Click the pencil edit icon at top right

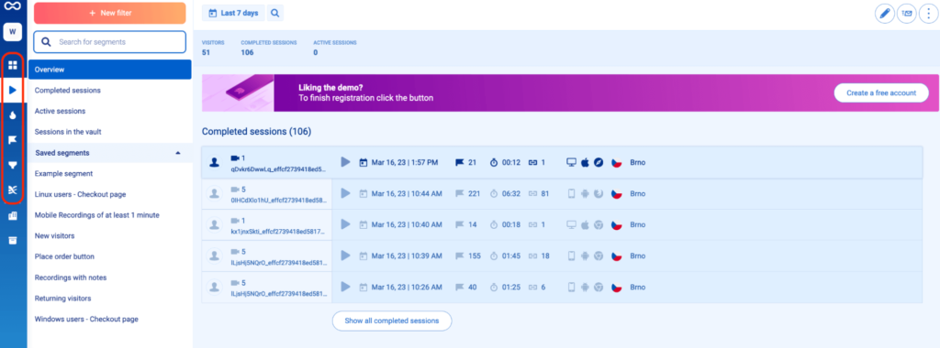tap(884, 13)
